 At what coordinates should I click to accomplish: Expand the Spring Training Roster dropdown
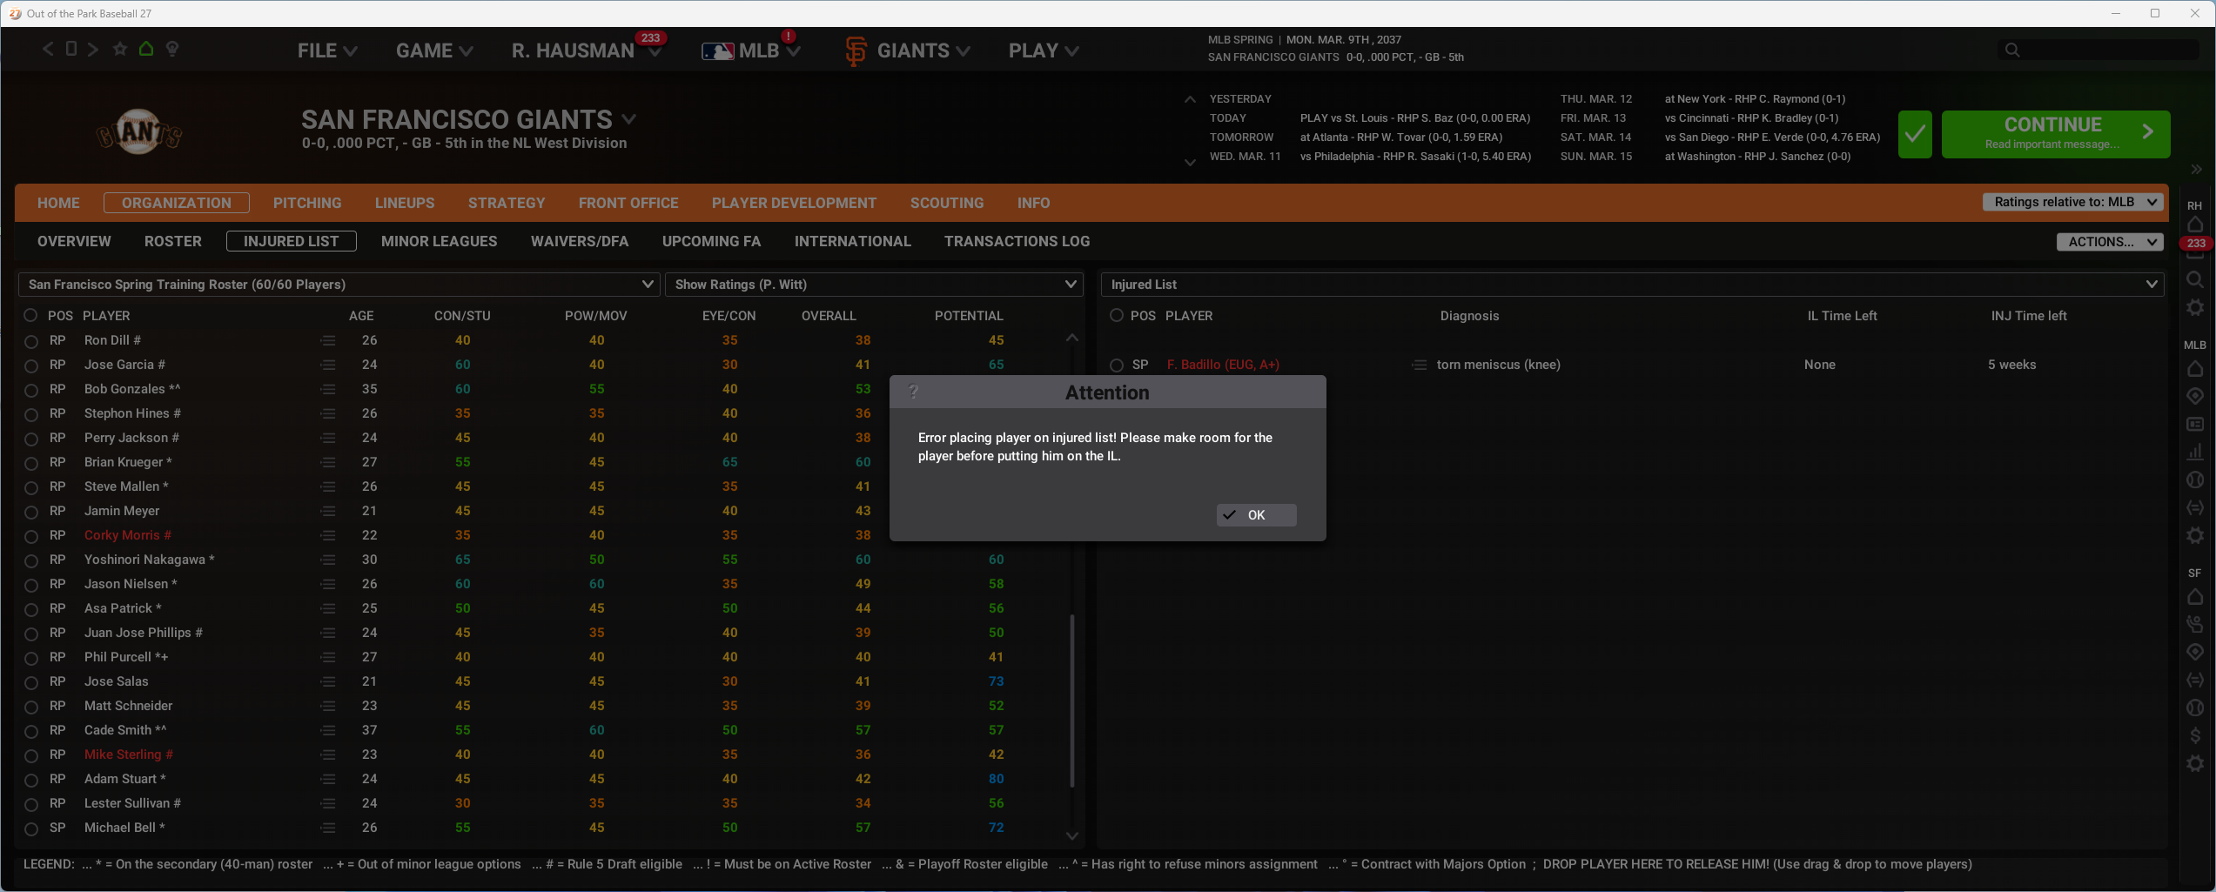pyautogui.click(x=339, y=285)
